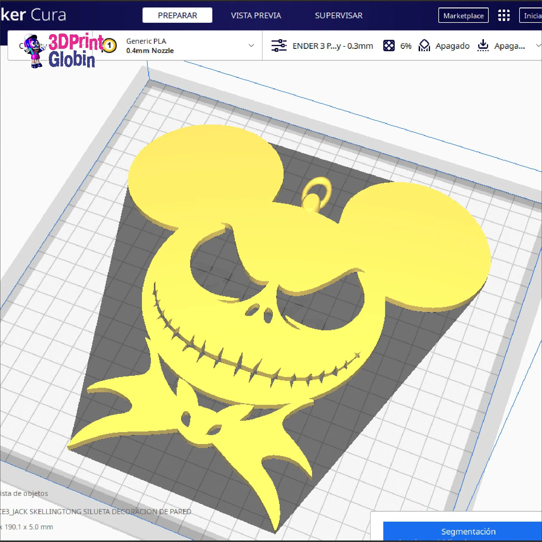The width and height of the screenshot is (542, 542).
Task: Go to the SUPERVISAR tab
Action: [339, 15]
